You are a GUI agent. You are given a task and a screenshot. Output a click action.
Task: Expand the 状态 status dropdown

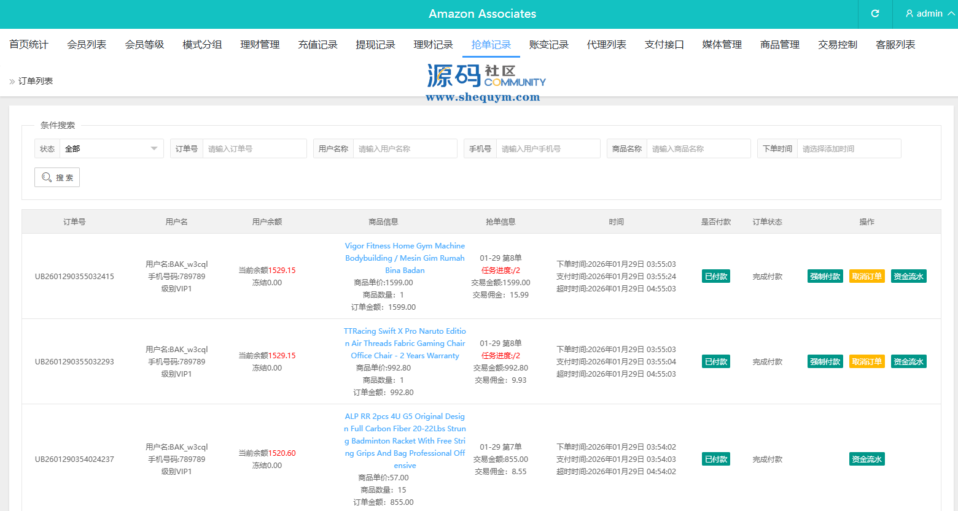[111, 148]
